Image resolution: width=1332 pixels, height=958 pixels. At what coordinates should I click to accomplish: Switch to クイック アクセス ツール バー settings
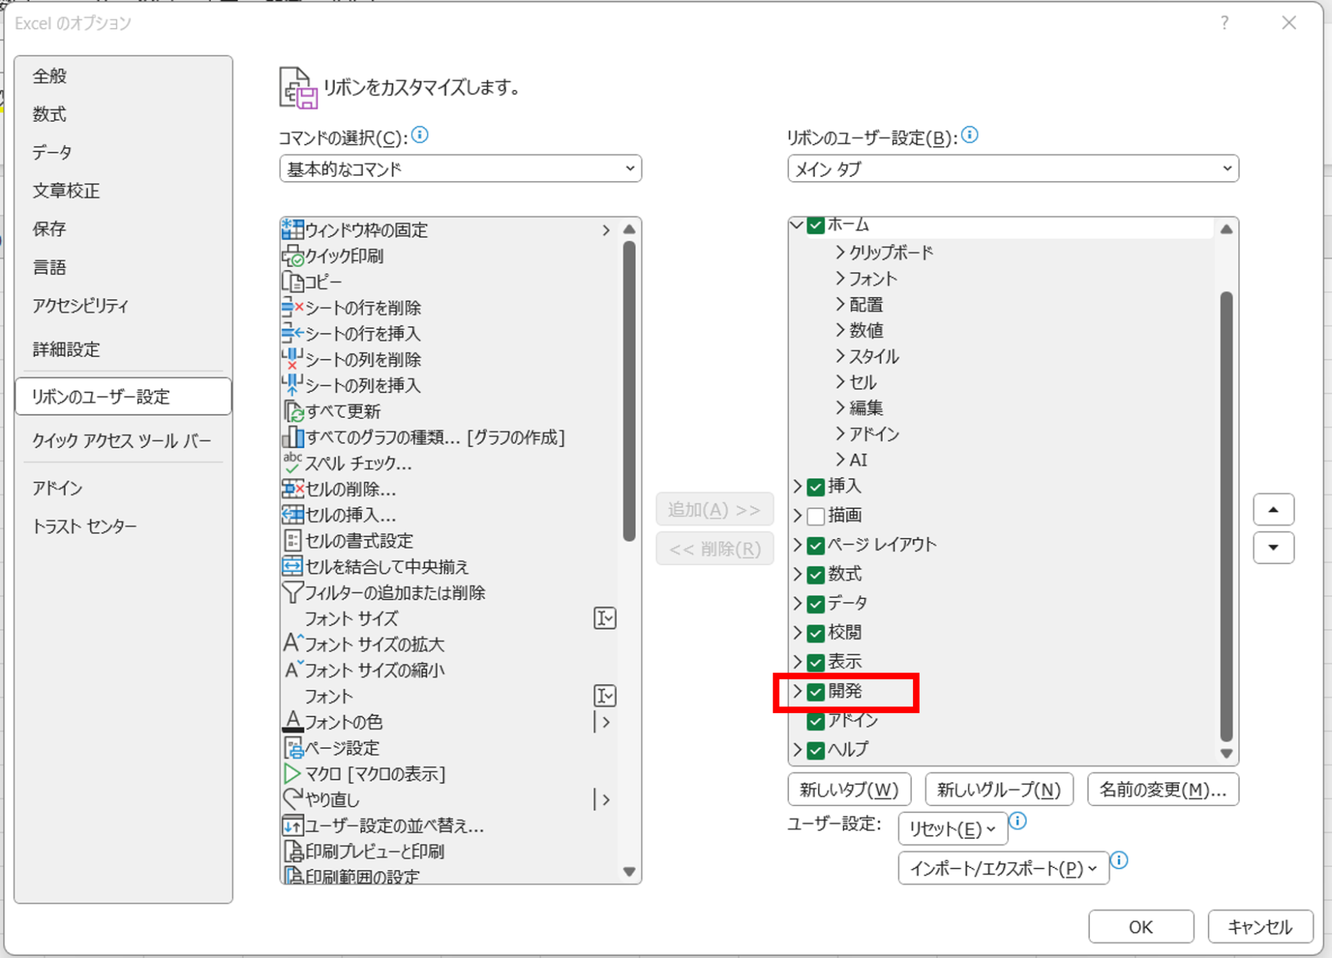point(122,441)
